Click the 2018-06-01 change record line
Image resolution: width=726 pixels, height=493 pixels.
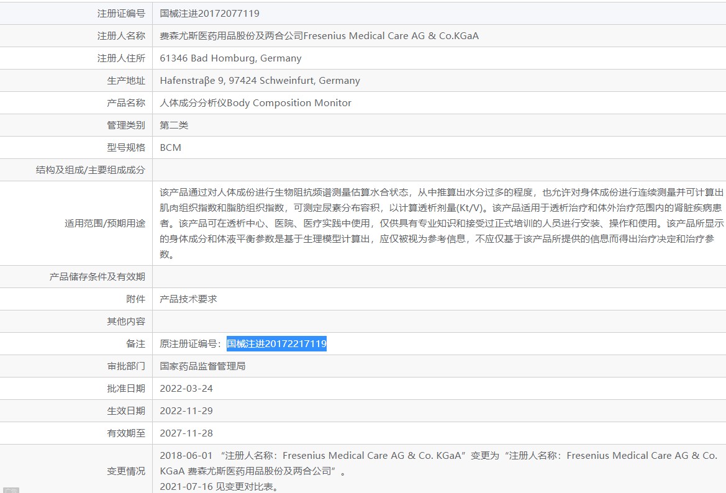coord(438,463)
